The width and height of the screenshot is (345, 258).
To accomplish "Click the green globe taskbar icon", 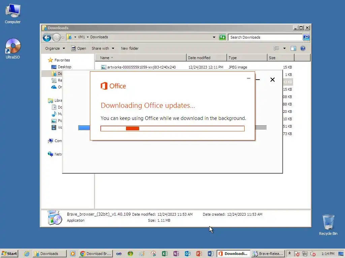I will point(130,254).
